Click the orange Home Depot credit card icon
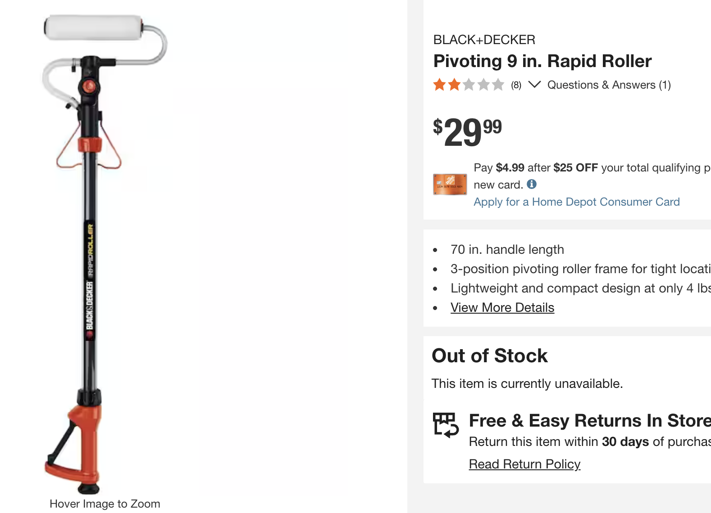Image resolution: width=711 pixels, height=513 pixels. click(450, 184)
